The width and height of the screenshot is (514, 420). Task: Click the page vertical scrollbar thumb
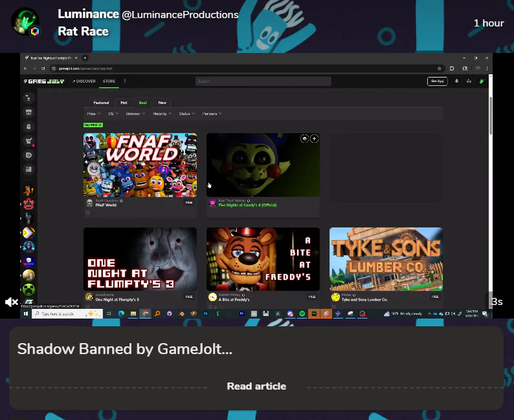coord(491,115)
